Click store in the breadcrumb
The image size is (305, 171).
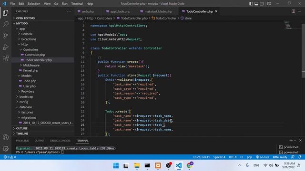pos(188,18)
